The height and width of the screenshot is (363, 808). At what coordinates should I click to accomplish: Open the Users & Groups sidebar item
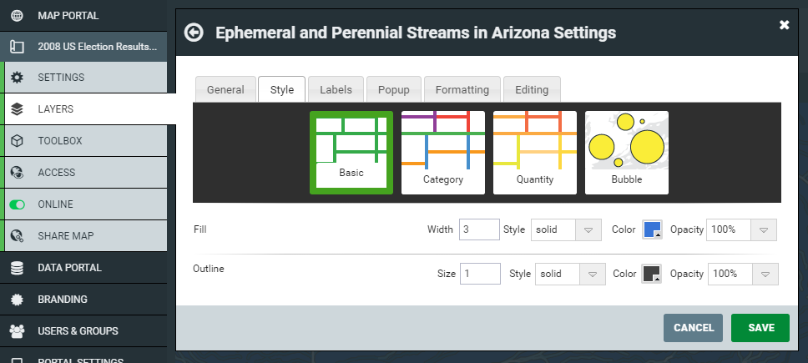83,331
